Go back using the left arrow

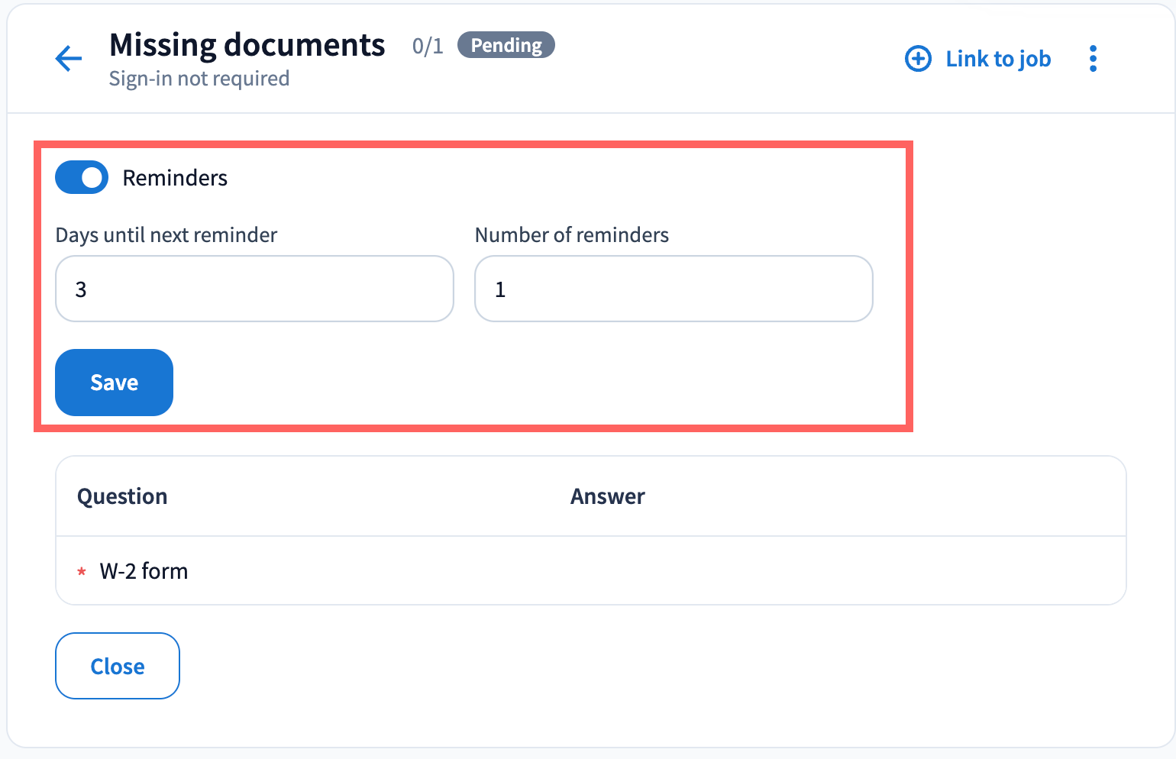point(69,59)
